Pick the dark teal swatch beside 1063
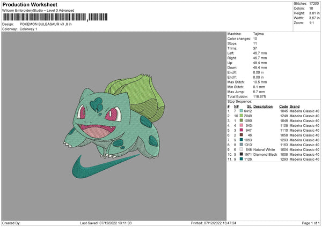 pyautogui.click(x=241, y=140)
